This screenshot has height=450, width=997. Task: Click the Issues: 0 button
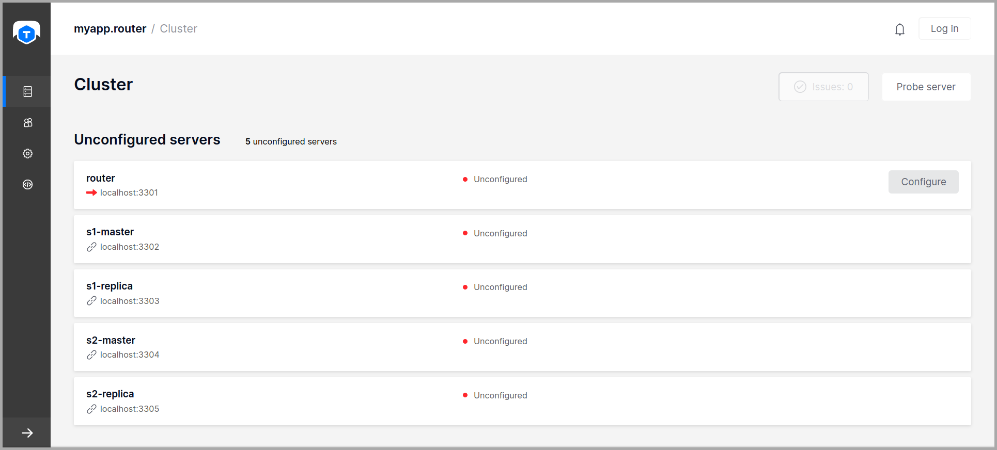click(823, 87)
